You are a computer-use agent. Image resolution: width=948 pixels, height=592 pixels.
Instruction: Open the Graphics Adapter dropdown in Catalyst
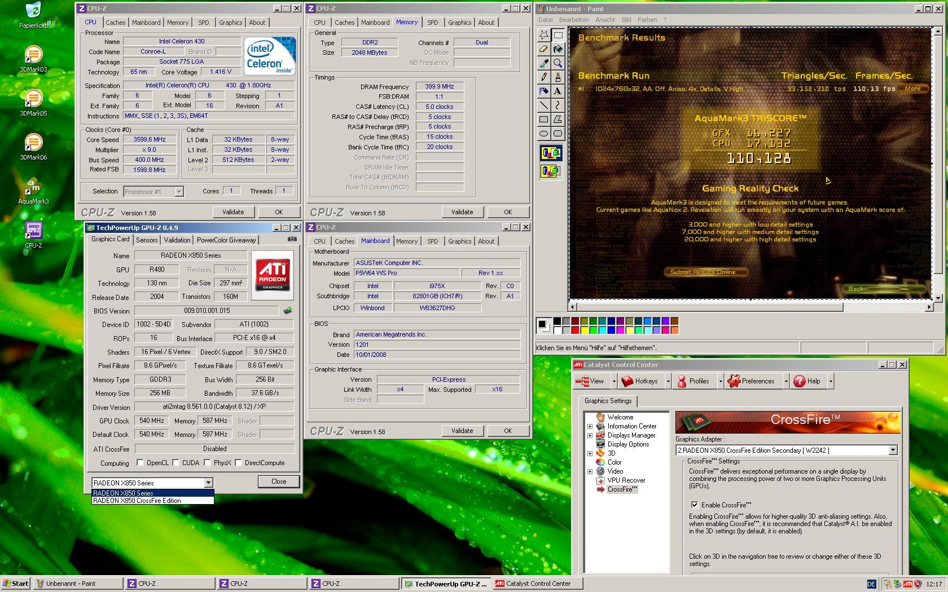tap(893, 450)
